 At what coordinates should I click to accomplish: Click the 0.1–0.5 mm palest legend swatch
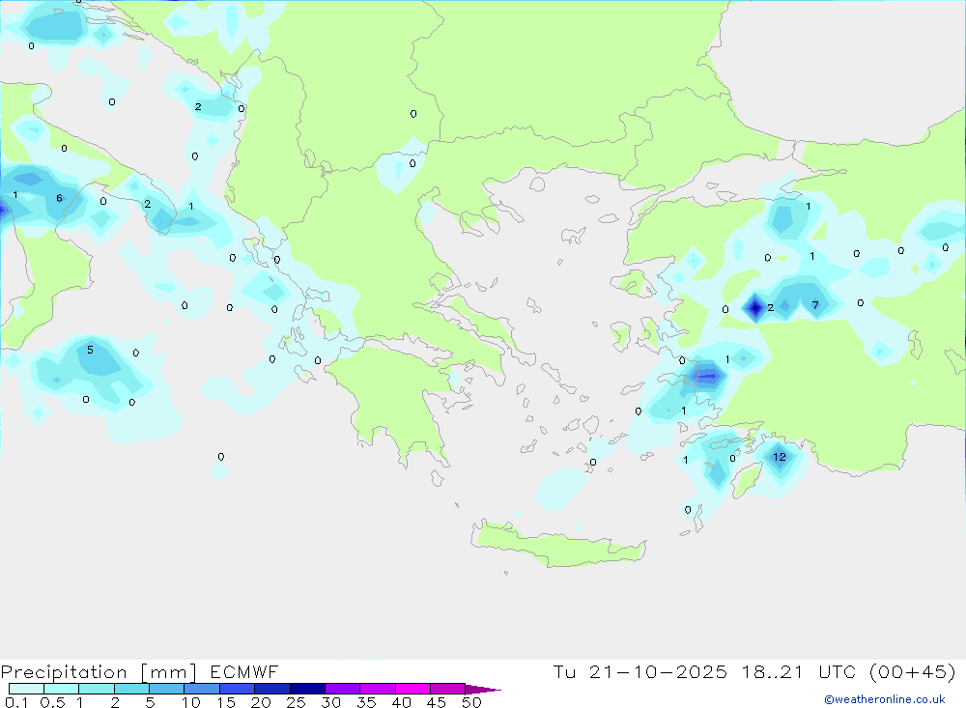pyautogui.click(x=26, y=689)
